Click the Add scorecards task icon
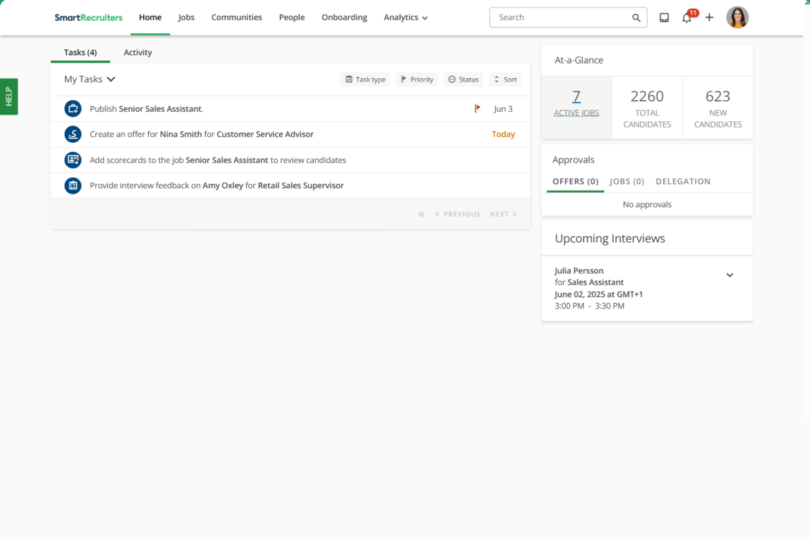Screen dimensions: 810x540 73,160
